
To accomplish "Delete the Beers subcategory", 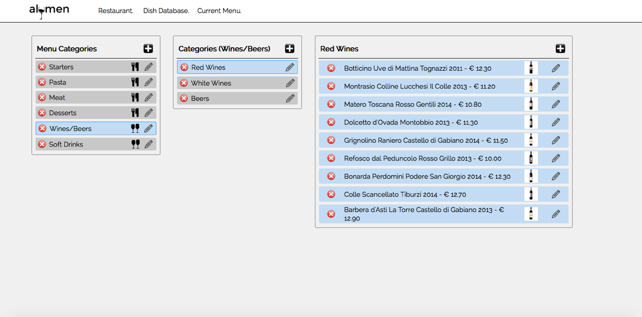I will (x=184, y=98).
